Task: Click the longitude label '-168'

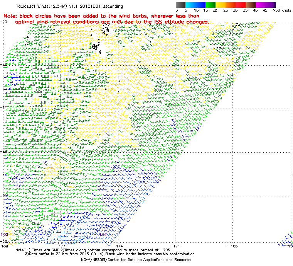Action: point(233,246)
